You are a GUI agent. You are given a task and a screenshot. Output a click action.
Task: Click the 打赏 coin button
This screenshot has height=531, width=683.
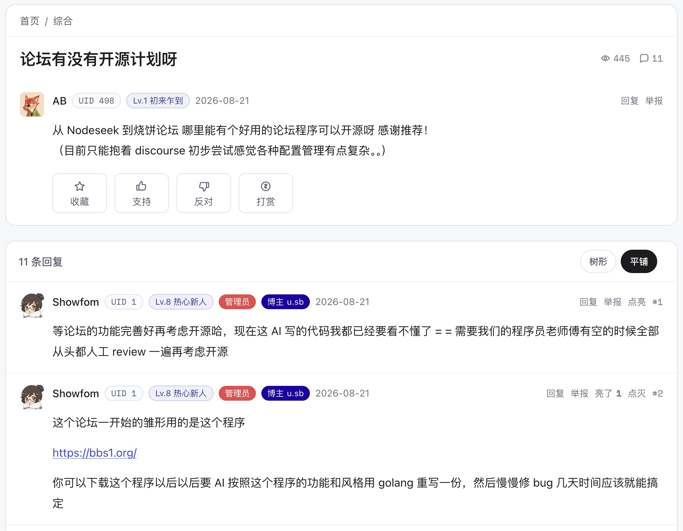pos(266,193)
